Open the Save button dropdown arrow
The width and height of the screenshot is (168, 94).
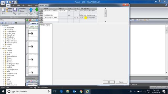(x=15, y=15)
